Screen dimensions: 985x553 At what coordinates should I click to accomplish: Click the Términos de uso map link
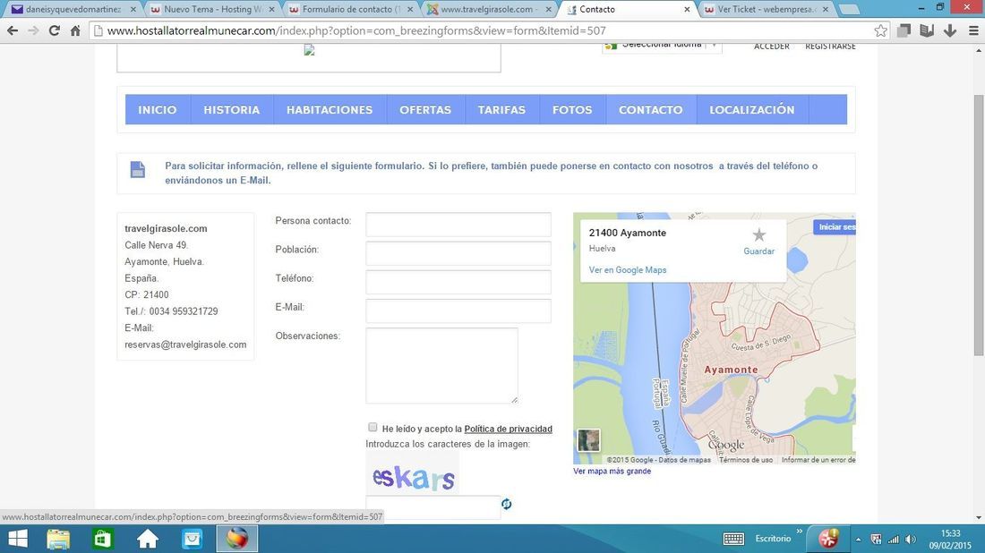[x=746, y=460]
